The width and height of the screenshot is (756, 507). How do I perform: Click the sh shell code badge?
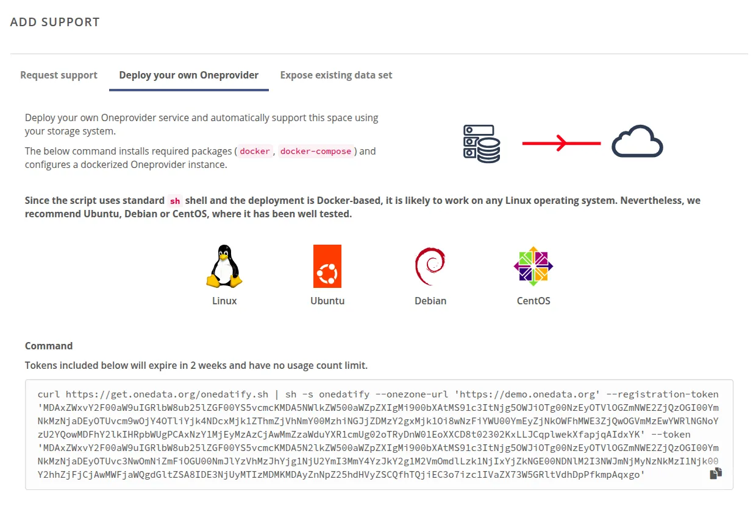coord(174,200)
